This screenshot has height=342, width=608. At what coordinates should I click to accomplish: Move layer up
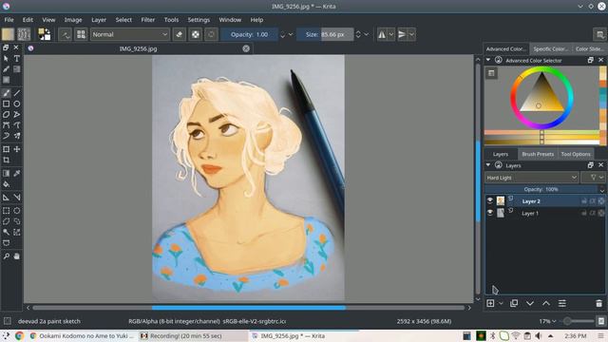(546, 303)
